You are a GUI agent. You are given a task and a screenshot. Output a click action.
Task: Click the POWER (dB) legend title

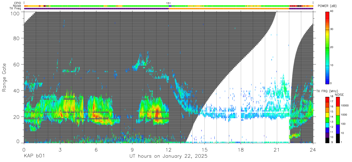tap(327, 6)
